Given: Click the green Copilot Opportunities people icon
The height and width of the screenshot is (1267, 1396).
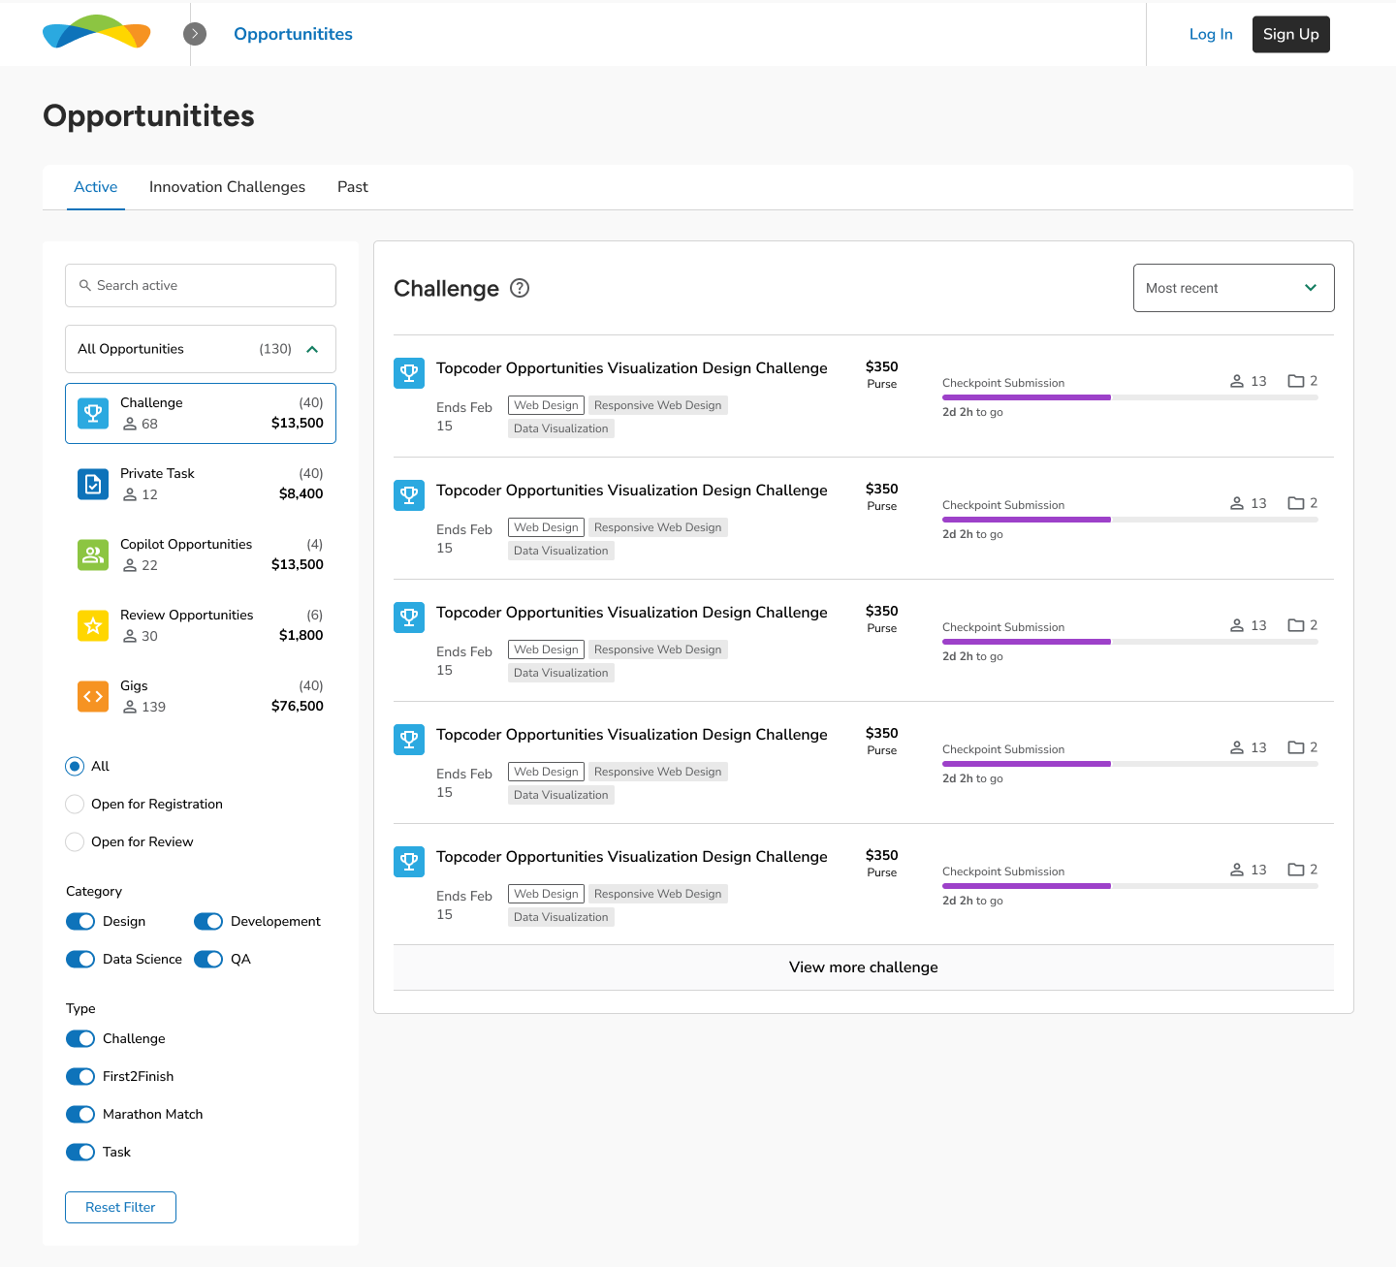Looking at the screenshot, I should (x=93, y=554).
